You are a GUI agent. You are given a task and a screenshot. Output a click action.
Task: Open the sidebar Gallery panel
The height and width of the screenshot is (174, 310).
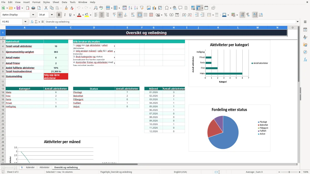click(305, 45)
